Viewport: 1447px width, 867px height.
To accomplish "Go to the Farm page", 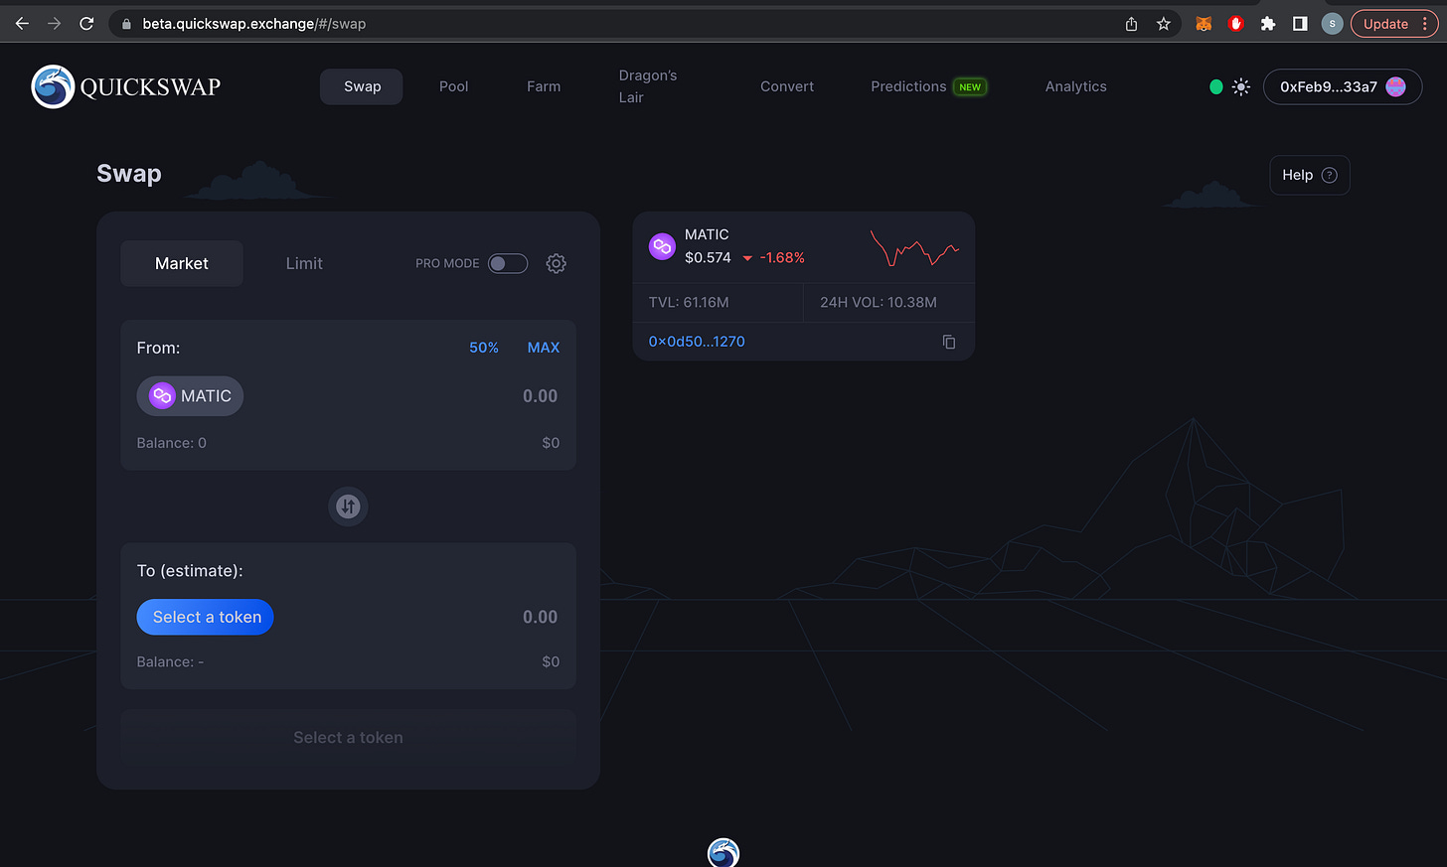I will (544, 86).
